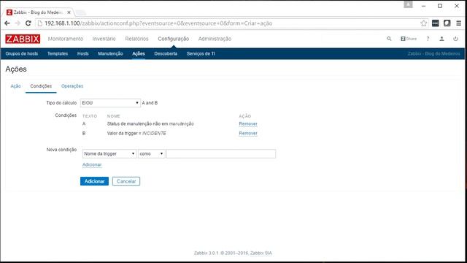This screenshot has width=467, height=263.
Task: Go to the Templates submenu
Action: (x=58, y=53)
